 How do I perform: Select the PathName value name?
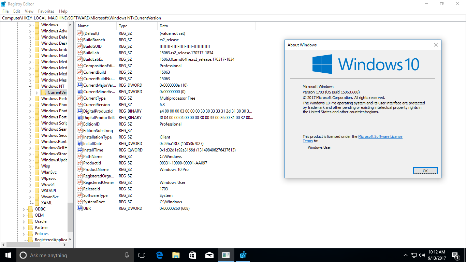(93, 157)
